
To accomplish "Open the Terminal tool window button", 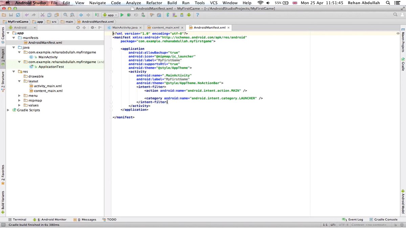I will click(x=17, y=220).
